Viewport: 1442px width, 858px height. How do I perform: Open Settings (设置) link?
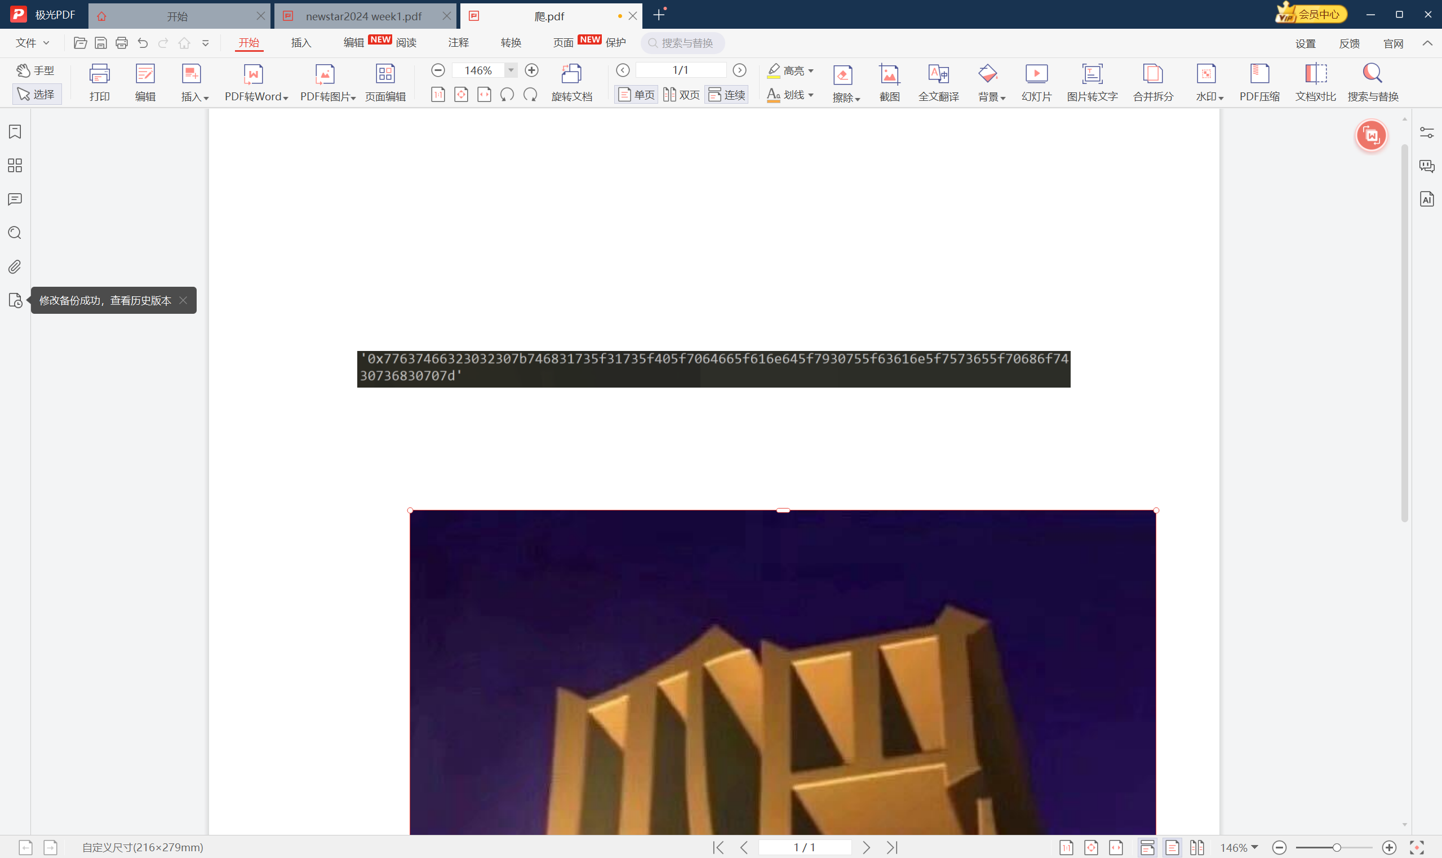pyautogui.click(x=1305, y=43)
